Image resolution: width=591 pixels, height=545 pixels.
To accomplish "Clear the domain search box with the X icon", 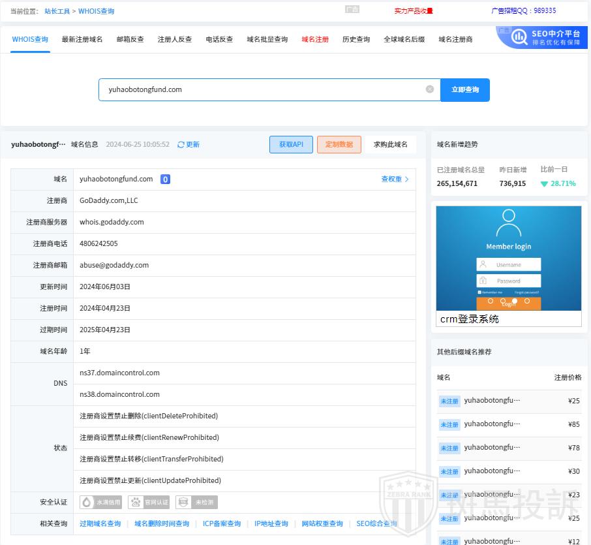I will pyautogui.click(x=430, y=89).
